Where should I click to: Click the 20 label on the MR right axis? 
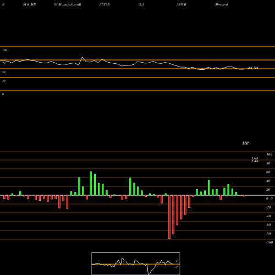tap(268, 190)
